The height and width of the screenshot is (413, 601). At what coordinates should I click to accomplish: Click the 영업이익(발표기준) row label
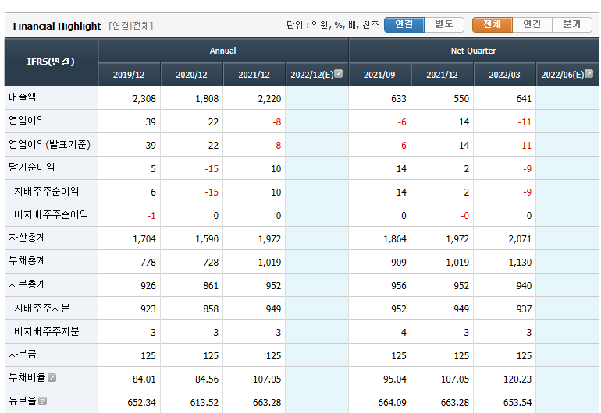pyautogui.click(x=49, y=144)
